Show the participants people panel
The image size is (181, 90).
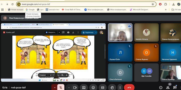pyautogui.click(x=168, y=88)
